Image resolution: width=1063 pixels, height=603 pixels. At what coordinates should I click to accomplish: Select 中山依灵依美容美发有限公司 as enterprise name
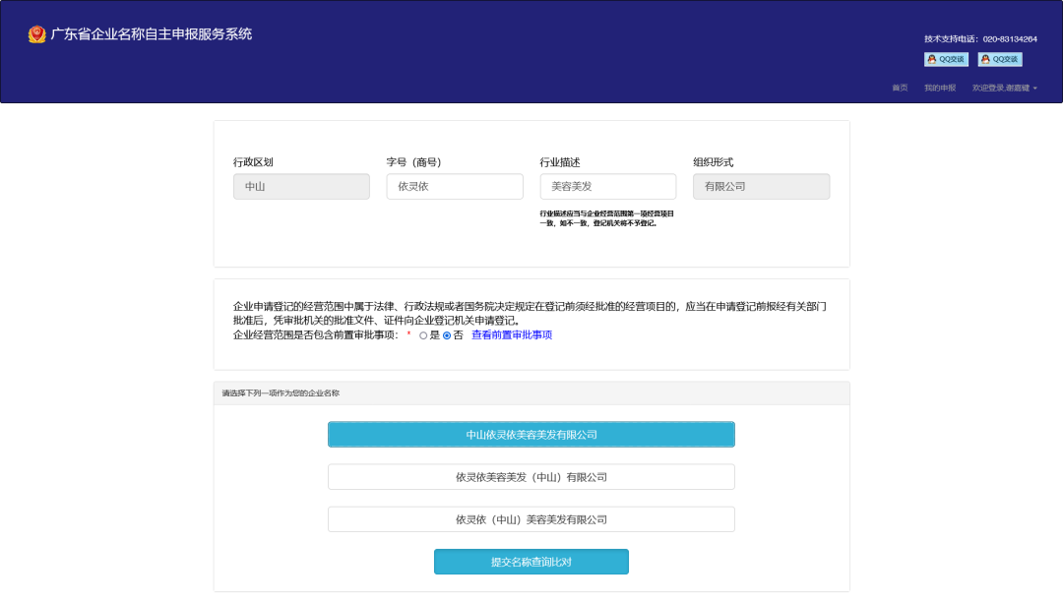[531, 434]
